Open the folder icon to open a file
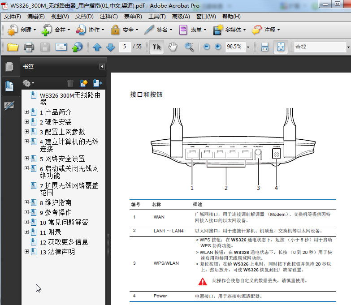This screenshot has height=305, width=351. point(13,47)
